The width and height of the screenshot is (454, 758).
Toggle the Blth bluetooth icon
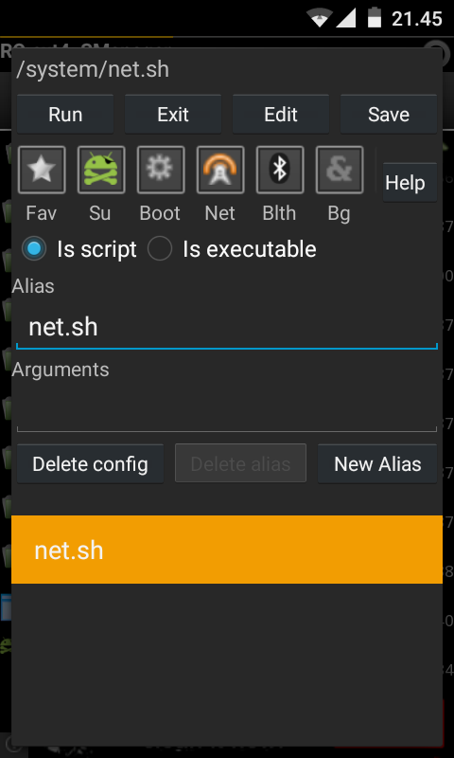coord(280,170)
